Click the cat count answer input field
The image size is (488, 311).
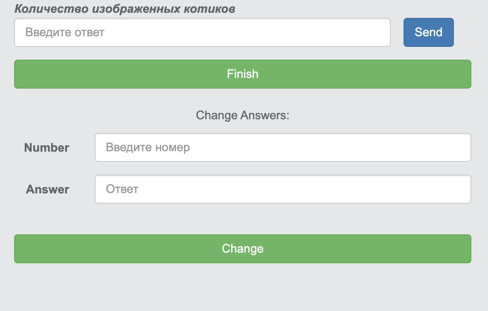coord(202,32)
